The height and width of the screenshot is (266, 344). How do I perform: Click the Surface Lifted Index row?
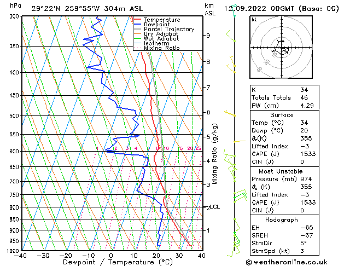pyautogui.click(x=284, y=146)
